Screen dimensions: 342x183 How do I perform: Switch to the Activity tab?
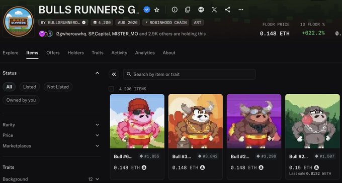119,53
